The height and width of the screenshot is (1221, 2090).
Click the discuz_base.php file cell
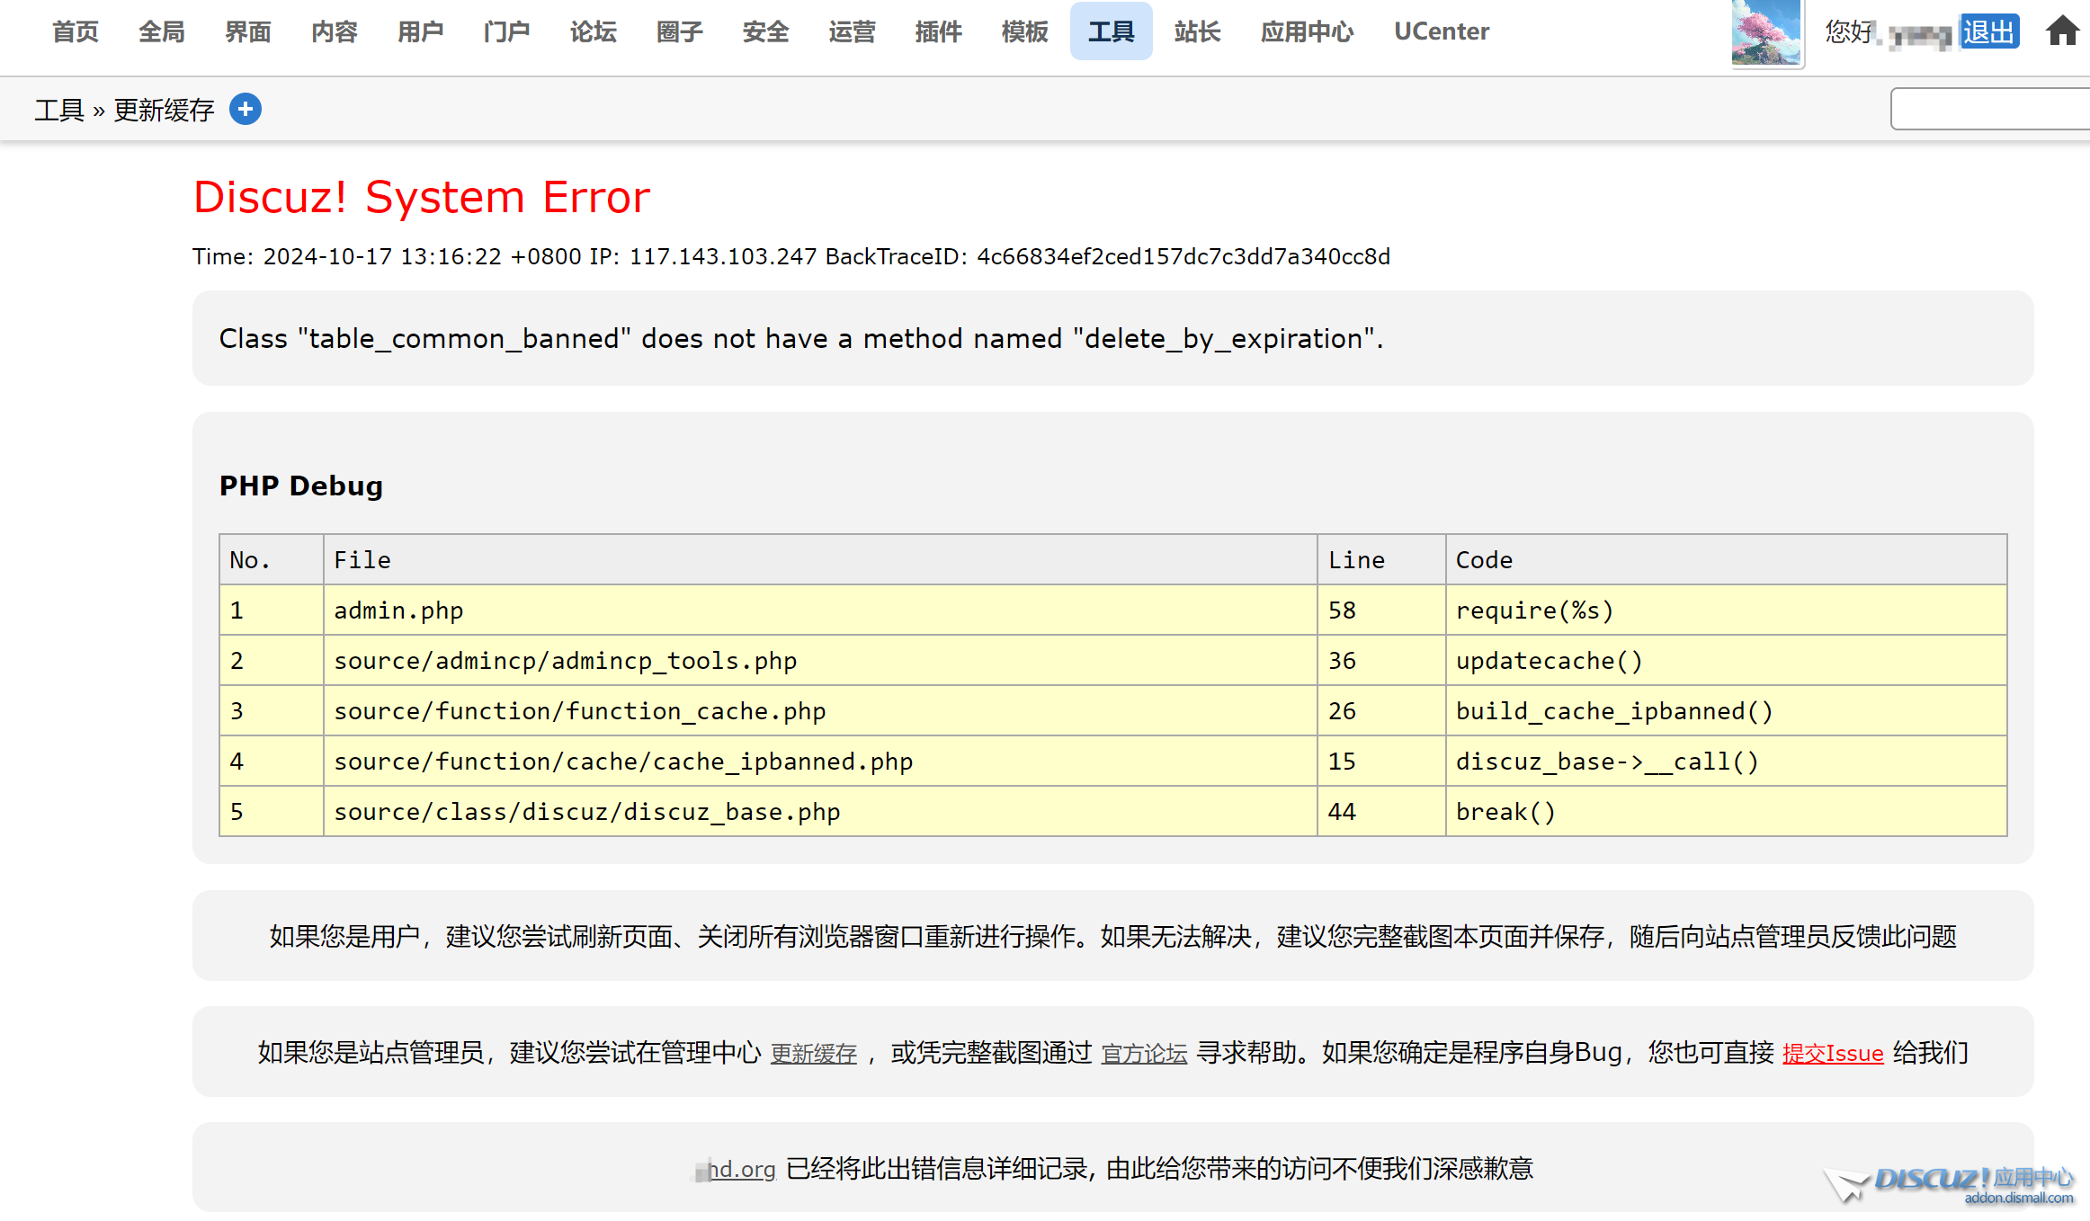820,812
